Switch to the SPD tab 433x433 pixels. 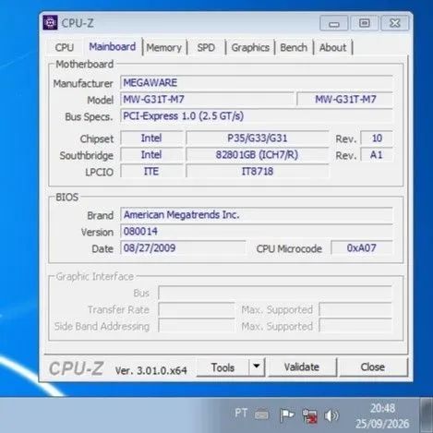(206, 48)
